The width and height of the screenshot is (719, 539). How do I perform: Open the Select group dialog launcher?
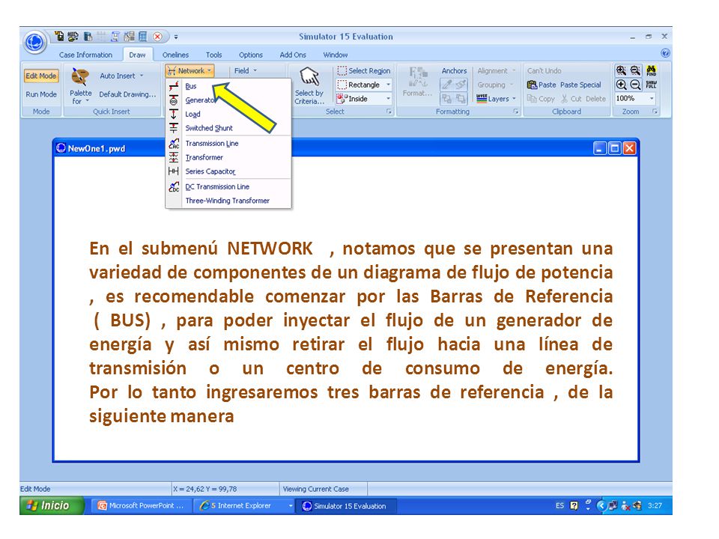pos(389,112)
